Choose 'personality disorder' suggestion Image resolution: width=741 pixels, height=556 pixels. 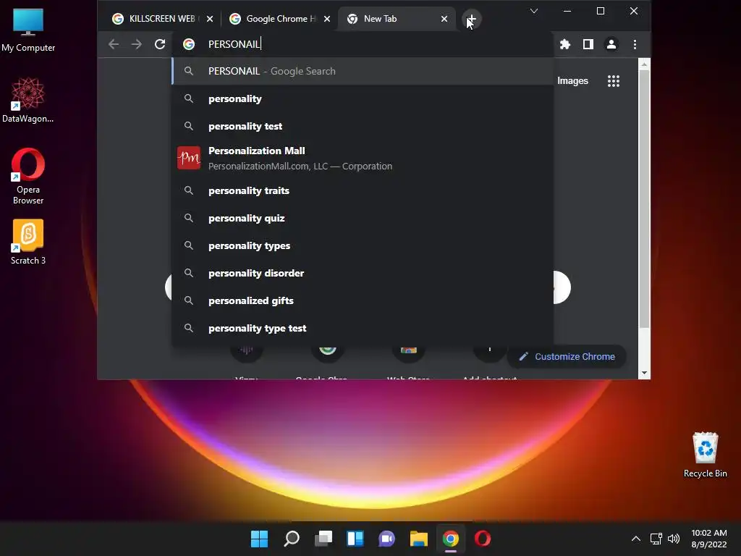(x=363, y=273)
